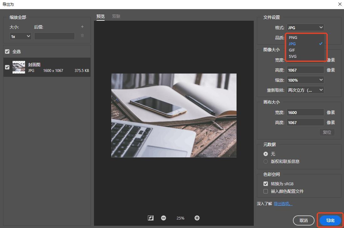Zoom in the preview with plus icon
This screenshot has height=228, width=344.
197,218
